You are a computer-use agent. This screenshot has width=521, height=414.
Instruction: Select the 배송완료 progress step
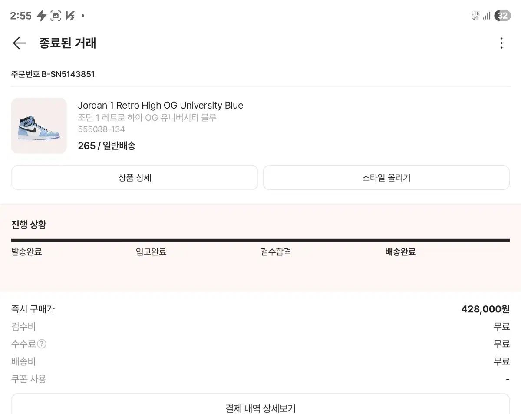coord(400,252)
